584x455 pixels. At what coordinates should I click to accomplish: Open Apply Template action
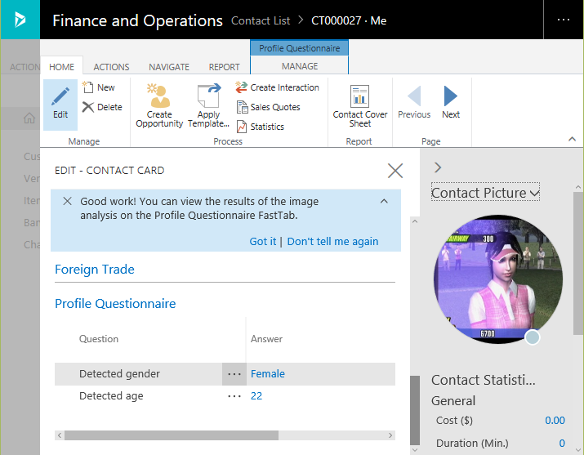(x=208, y=105)
